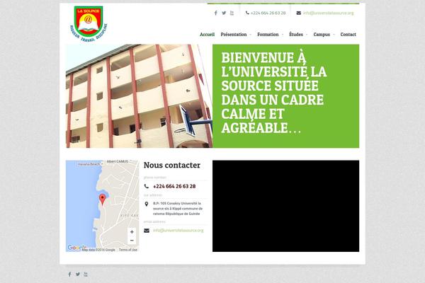
Task: Zoom out the map with minus button
Action: click(x=131, y=241)
